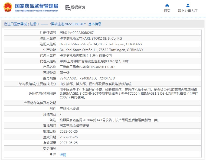Select registration number 国械注进20223060267 cell
Screen dimensions: 206x160
coord(77,33)
